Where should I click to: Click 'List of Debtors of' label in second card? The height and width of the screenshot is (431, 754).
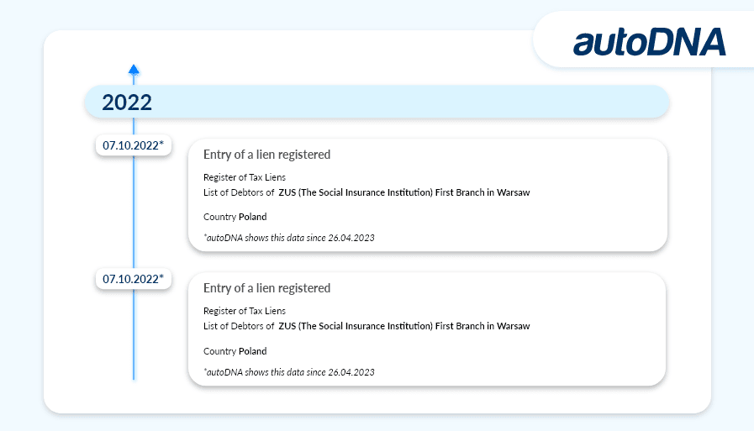[x=239, y=326]
